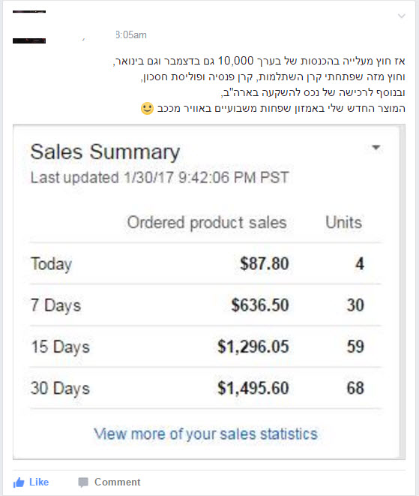Click the post timestamp 3:05am
Screen dimensions: 419x496
coord(131,35)
